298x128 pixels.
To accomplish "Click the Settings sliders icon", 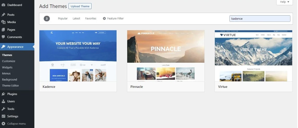I will pyautogui.click(x=3, y=116).
